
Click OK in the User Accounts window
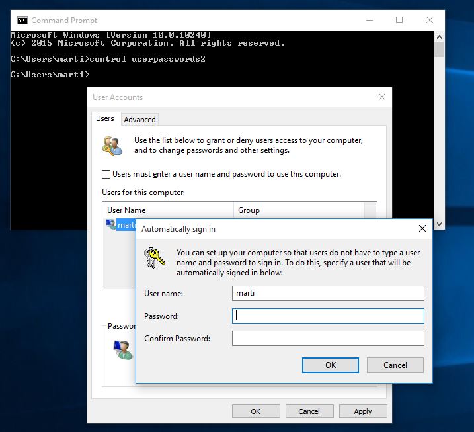pos(256,411)
